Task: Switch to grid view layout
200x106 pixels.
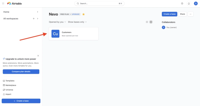Action: (151, 22)
